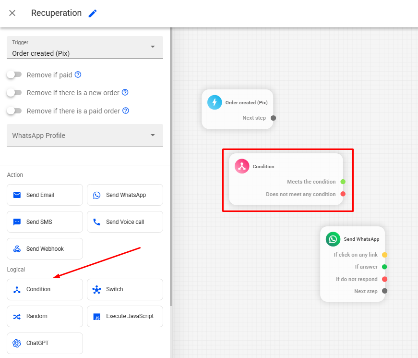Click the yellow If click on any link port
The image size is (418, 358).
[384, 255]
